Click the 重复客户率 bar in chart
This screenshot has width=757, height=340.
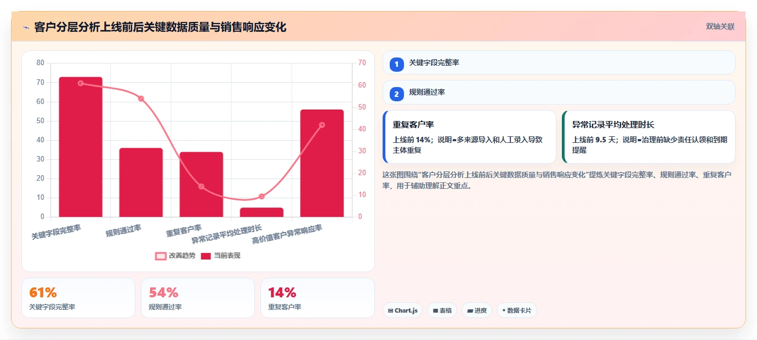(201, 185)
